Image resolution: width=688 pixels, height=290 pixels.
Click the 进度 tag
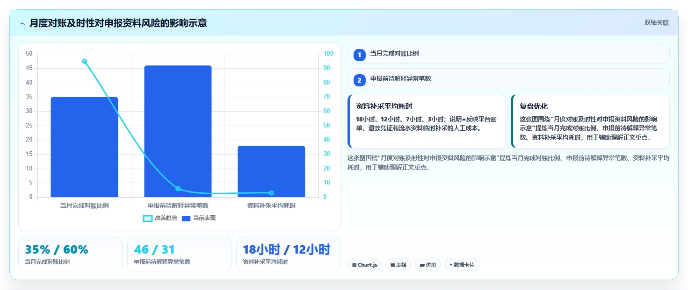pos(428,265)
